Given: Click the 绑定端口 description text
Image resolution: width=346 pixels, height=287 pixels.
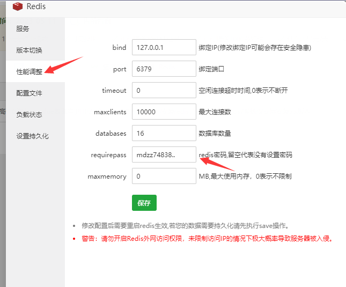Looking at the screenshot, I should click(x=211, y=69).
